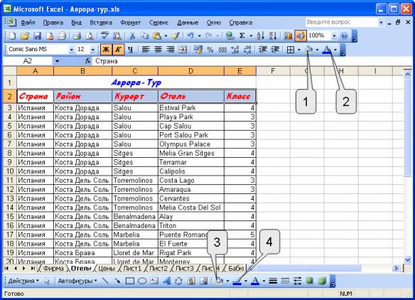The image size is (415, 300).
Task: Merge and center cells icon
Action: (x=183, y=50)
